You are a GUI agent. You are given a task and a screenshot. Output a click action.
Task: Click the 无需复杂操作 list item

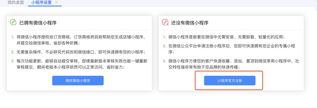[x=81, y=52]
